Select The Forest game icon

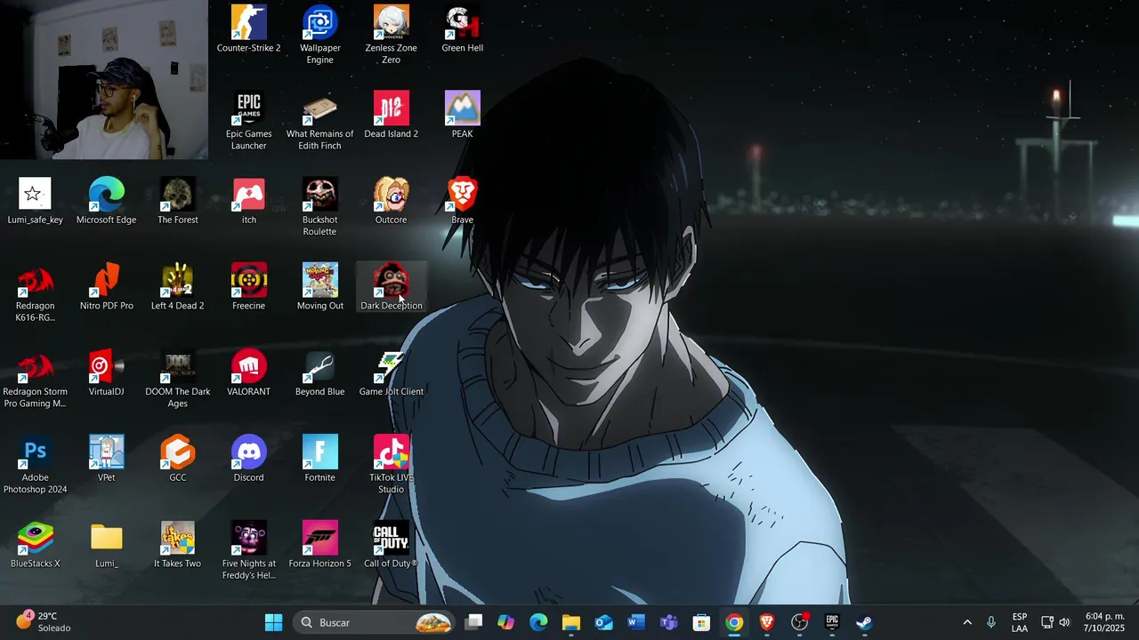[177, 201]
